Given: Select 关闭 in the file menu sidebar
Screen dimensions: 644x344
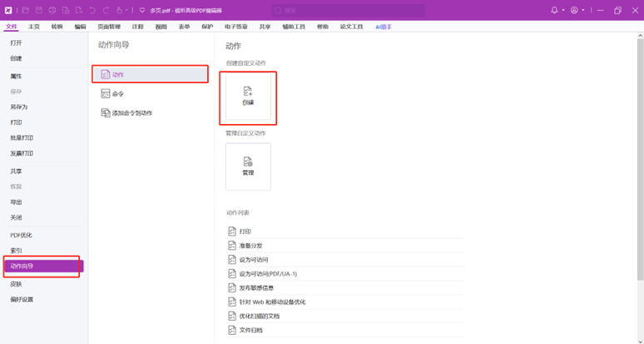Looking at the screenshot, I should click(x=16, y=217).
